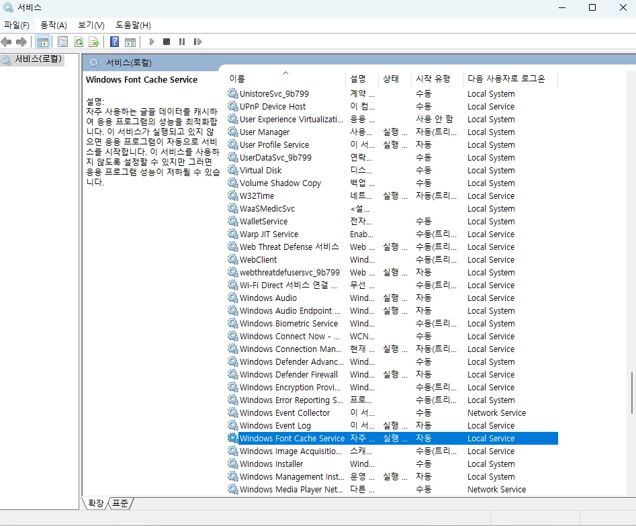Sort by the 설명 column header
Image resolution: width=636 pixels, height=526 pixels.
pos(361,79)
